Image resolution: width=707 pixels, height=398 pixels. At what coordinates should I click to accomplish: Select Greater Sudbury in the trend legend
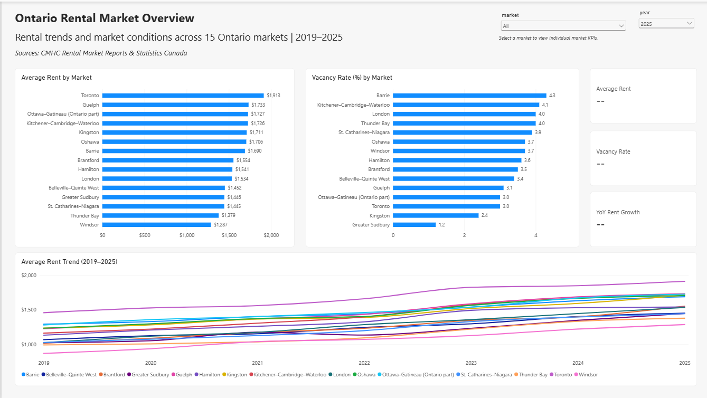[148, 375]
